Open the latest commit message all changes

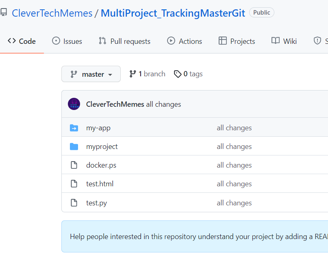(x=163, y=104)
